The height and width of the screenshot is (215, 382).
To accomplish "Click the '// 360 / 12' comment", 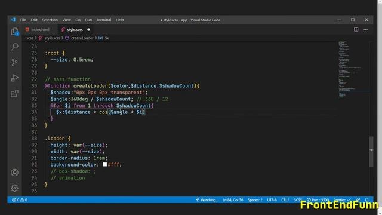I will (x=153, y=99).
